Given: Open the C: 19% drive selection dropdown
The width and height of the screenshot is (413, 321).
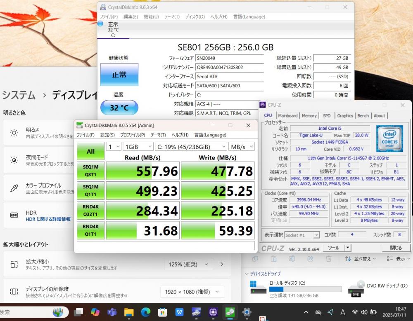Looking at the screenshot, I should point(191,147).
